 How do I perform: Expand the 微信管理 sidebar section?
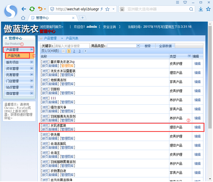pos(32,93)
